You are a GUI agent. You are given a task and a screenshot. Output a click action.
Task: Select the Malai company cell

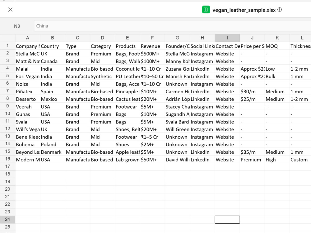[28, 69]
